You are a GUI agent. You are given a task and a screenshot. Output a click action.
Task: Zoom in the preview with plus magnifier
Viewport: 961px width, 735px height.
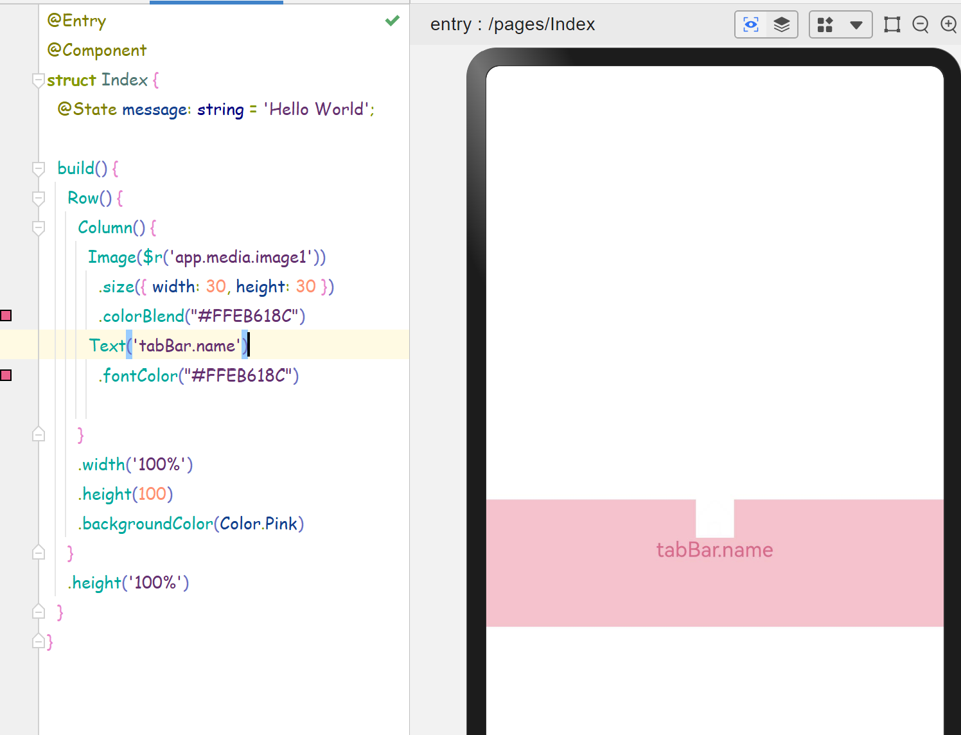[949, 24]
